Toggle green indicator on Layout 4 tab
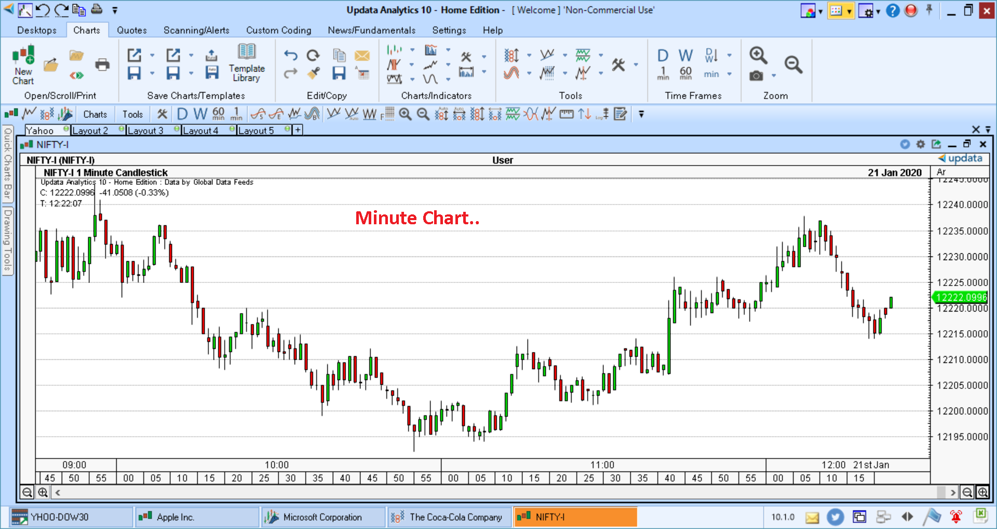The height and width of the screenshot is (529, 997). (233, 128)
